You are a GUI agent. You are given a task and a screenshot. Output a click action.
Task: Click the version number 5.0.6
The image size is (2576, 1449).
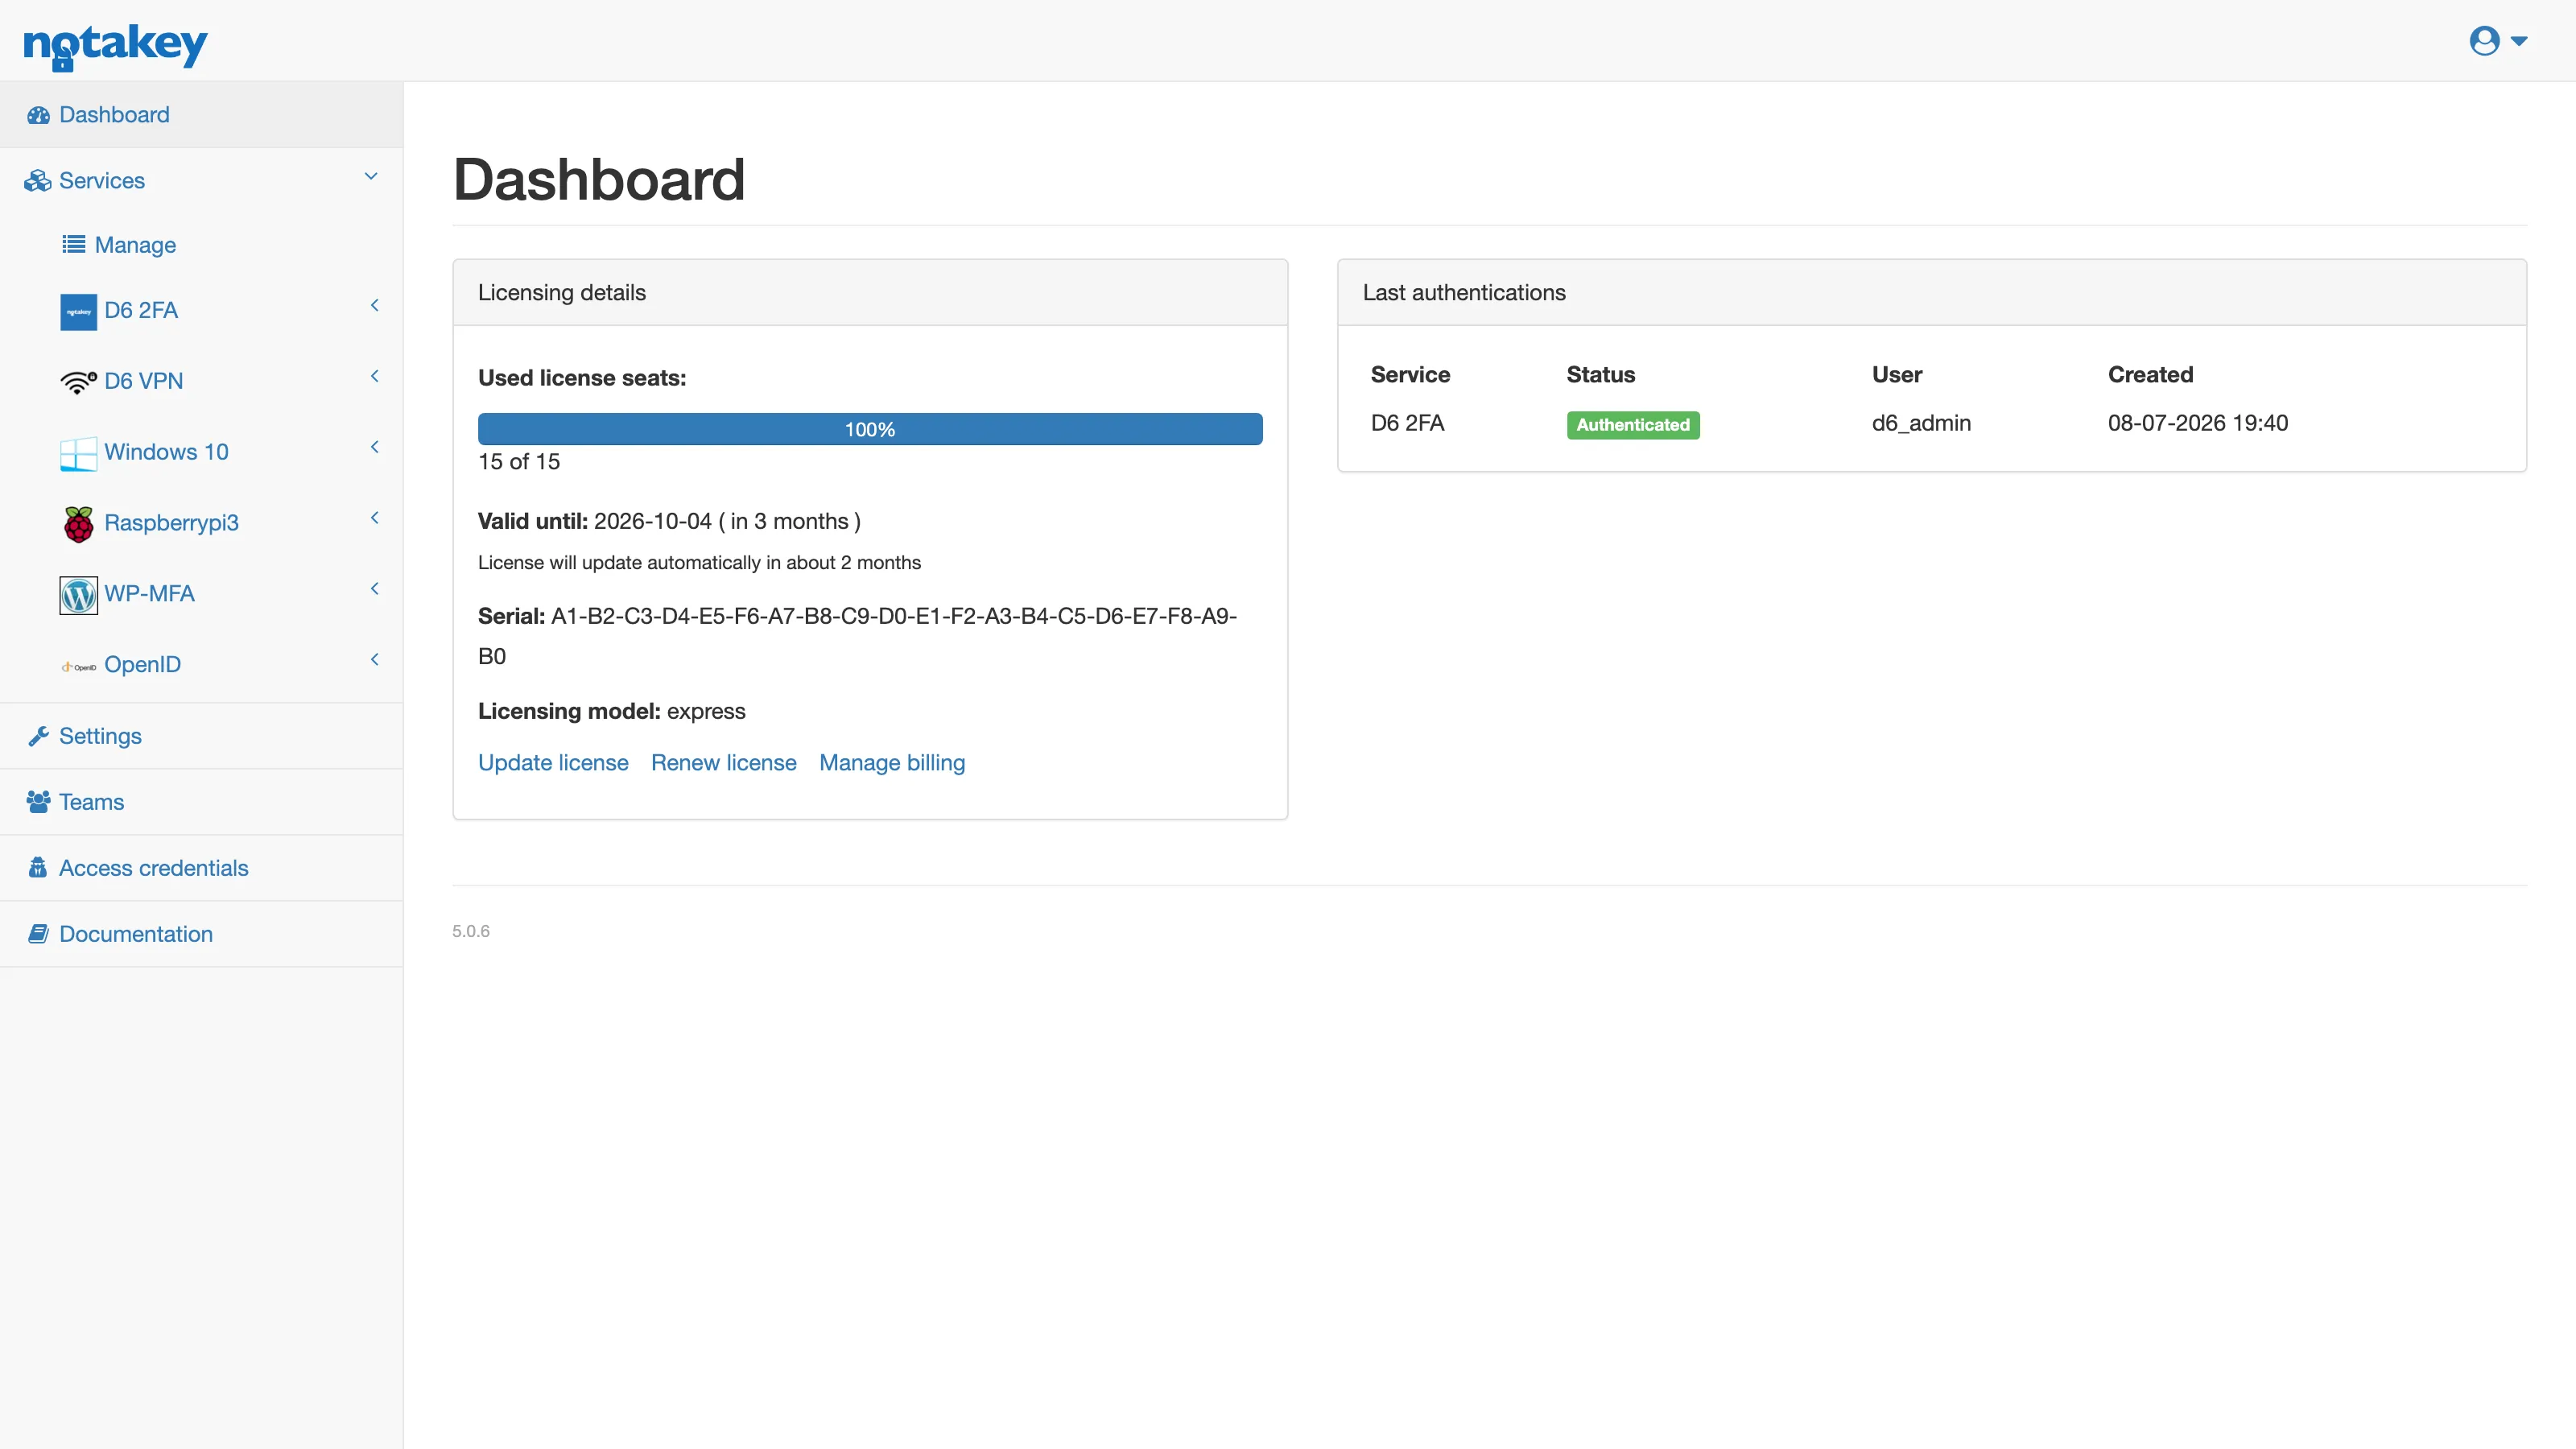tap(471, 931)
